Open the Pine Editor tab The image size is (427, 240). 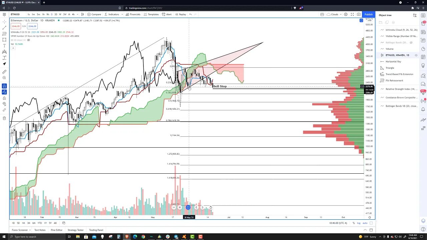pos(56,230)
